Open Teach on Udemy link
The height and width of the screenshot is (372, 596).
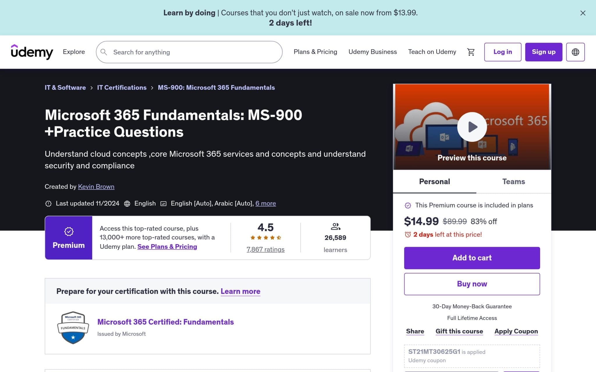[432, 52]
